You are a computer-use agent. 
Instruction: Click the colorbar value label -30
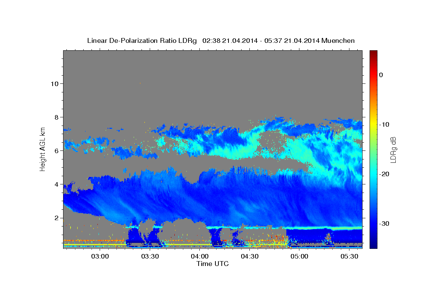[384, 223]
